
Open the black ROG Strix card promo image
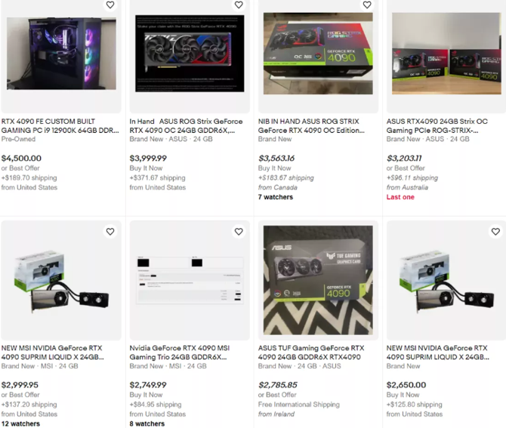click(x=190, y=54)
